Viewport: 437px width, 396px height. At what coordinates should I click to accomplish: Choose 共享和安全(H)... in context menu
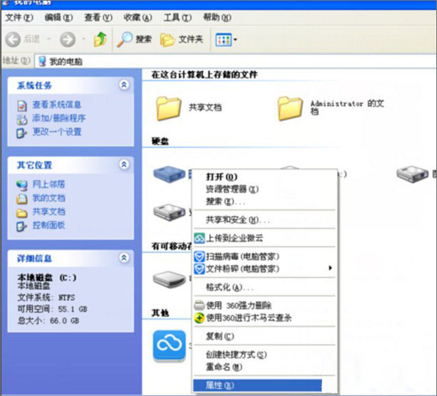(x=264, y=220)
